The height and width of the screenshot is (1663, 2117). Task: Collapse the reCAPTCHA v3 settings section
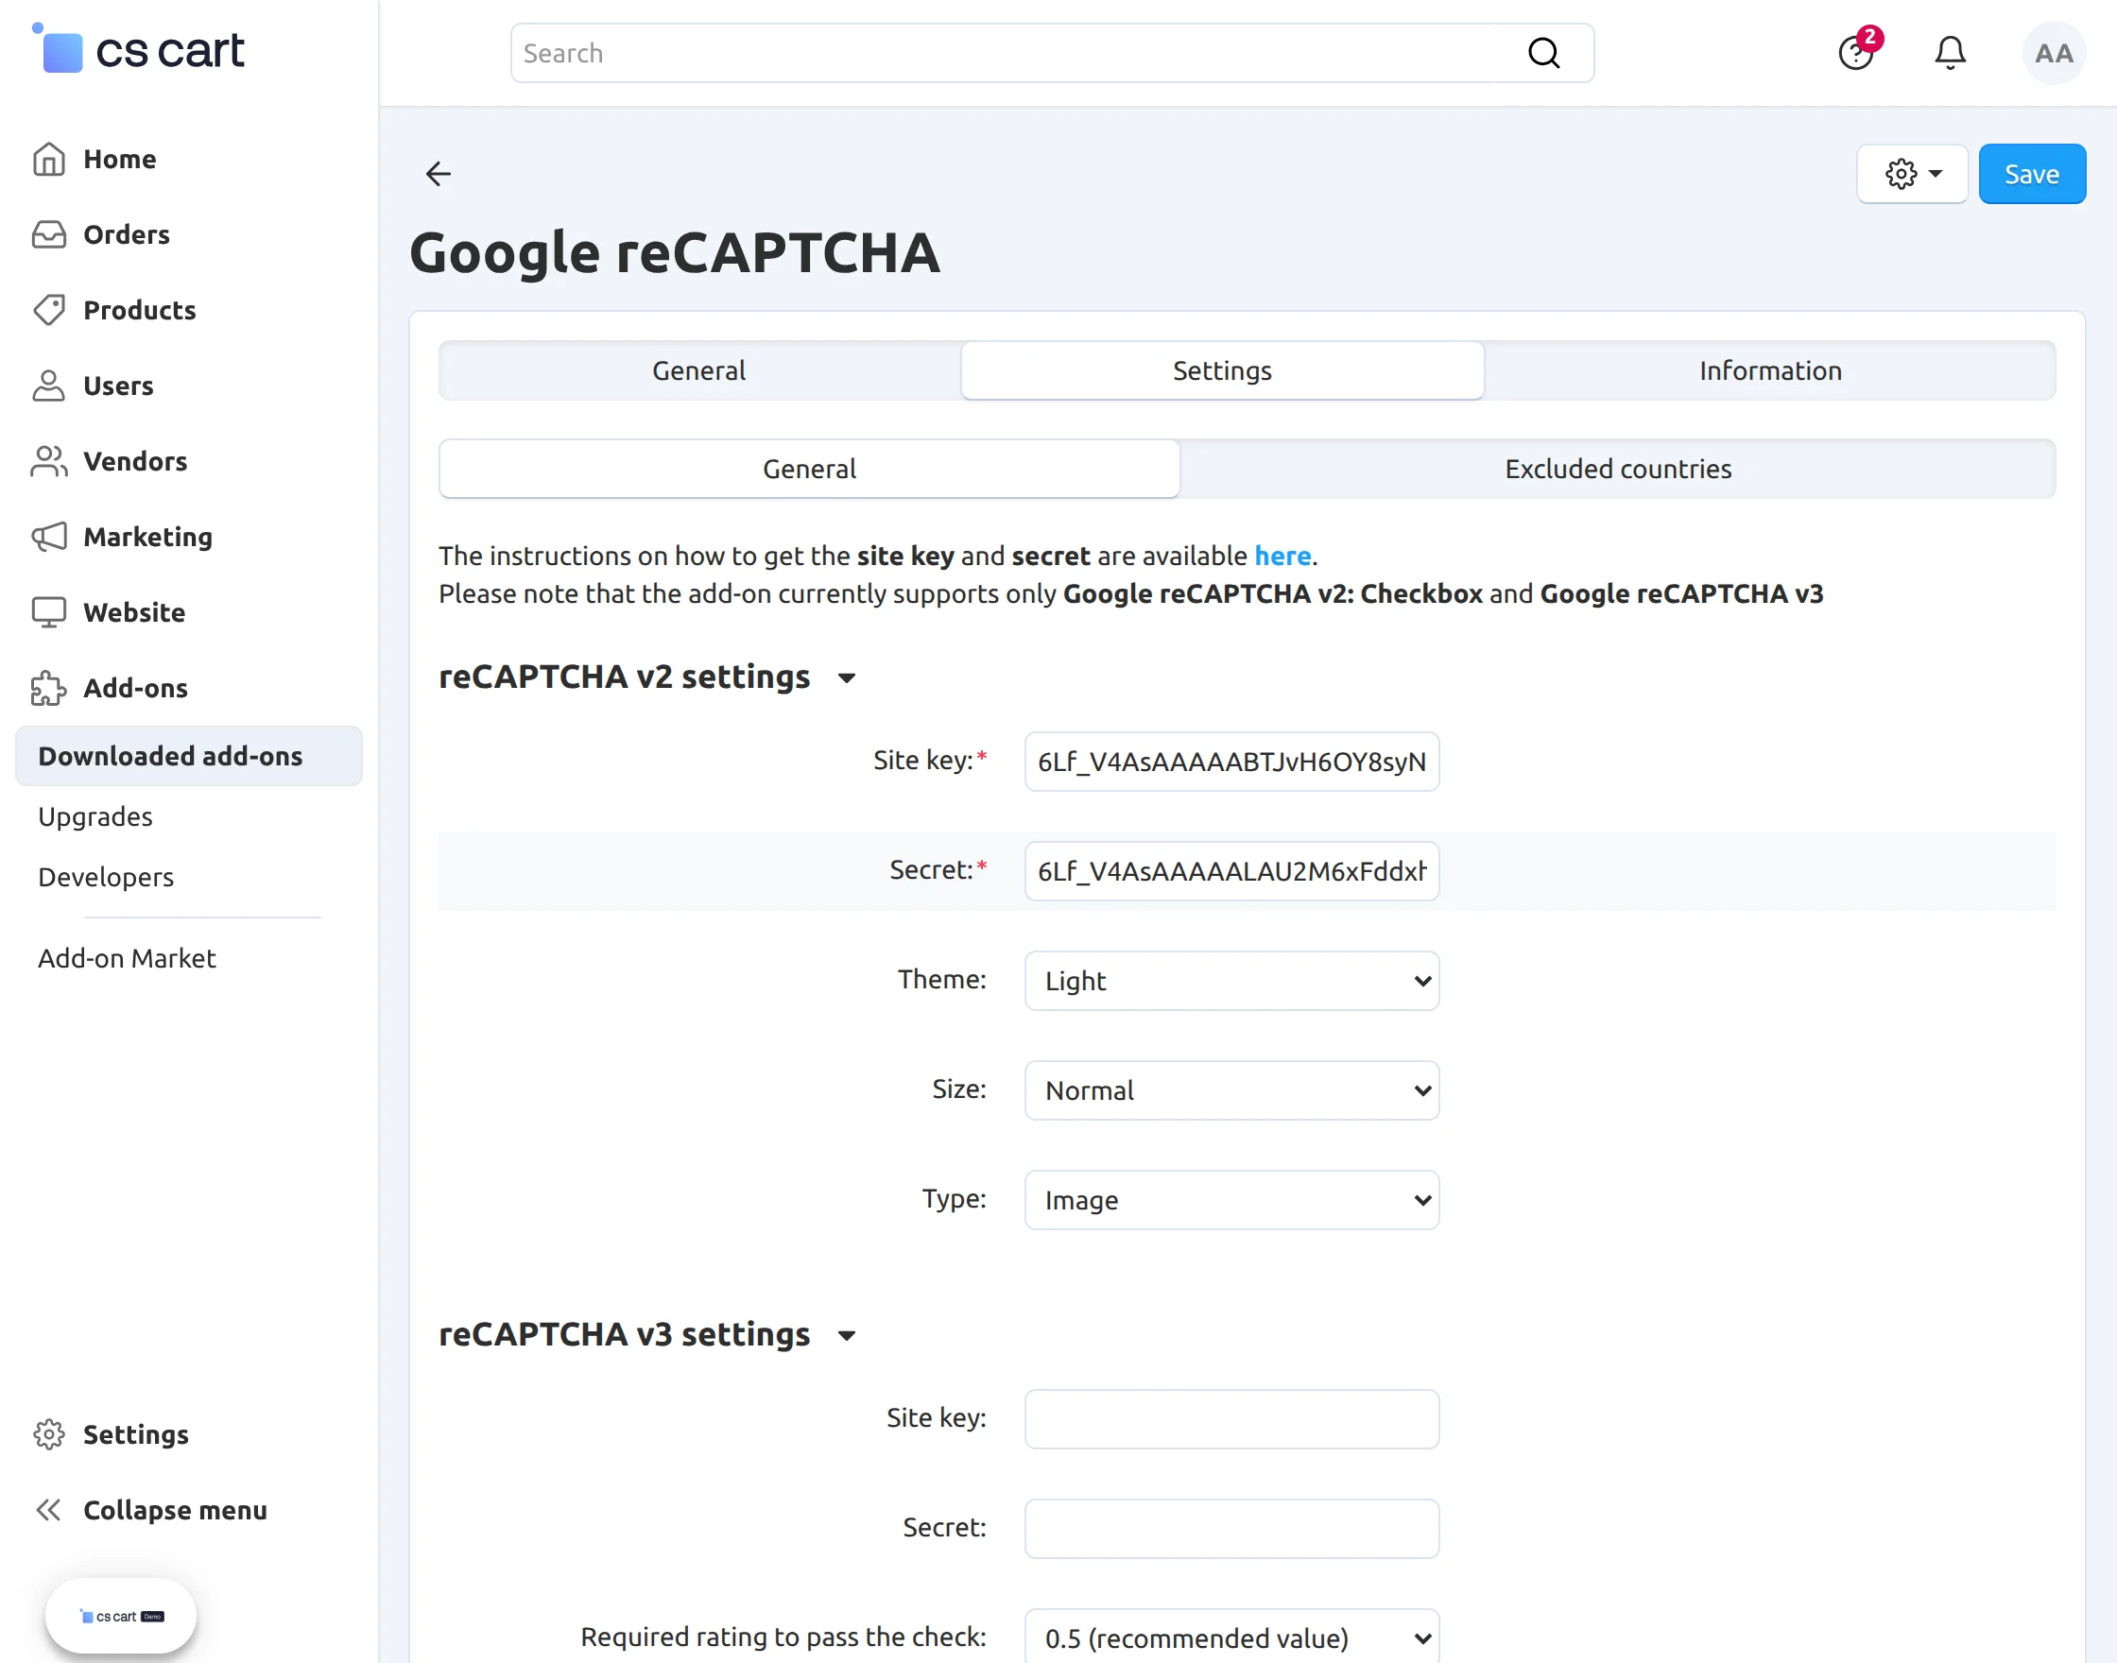click(846, 1335)
